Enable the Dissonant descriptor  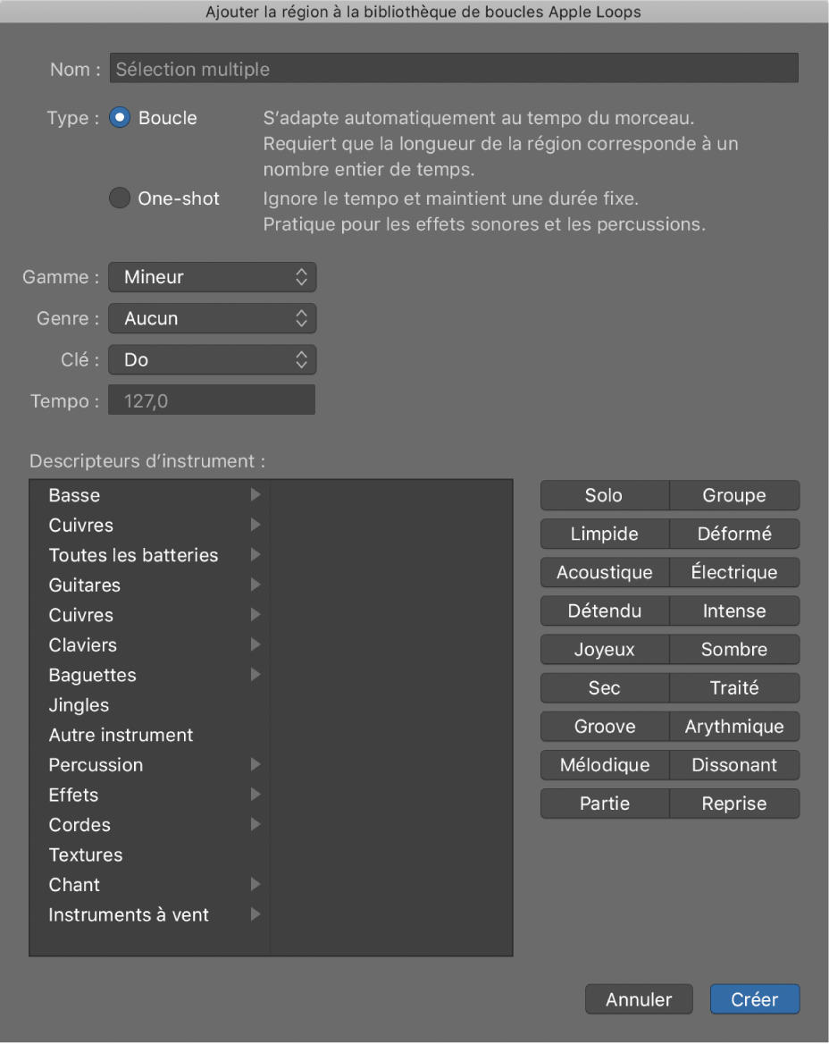(x=734, y=765)
